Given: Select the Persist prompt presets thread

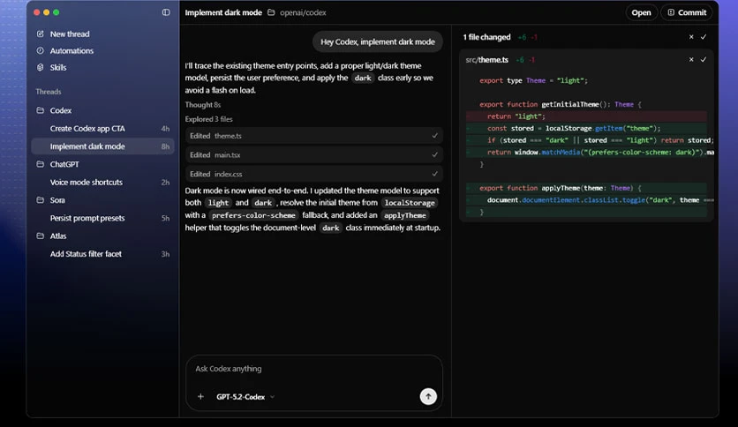Looking at the screenshot, I should point(102,218).
